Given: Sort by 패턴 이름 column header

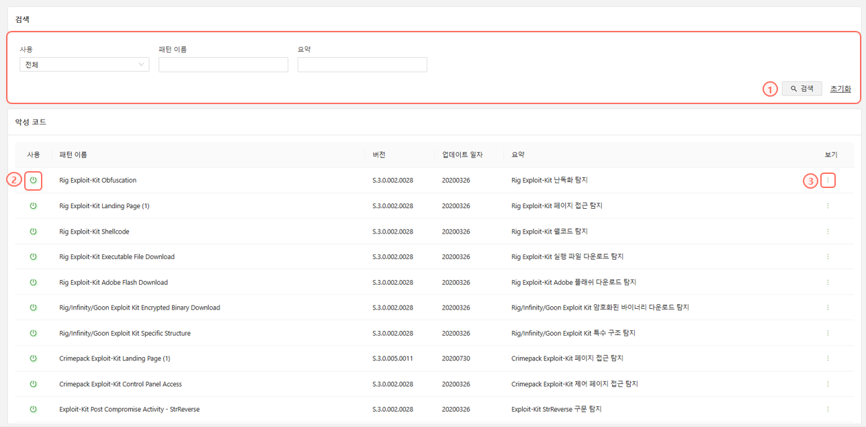Looking at the screenshot, I should click(x=73, y=155).
